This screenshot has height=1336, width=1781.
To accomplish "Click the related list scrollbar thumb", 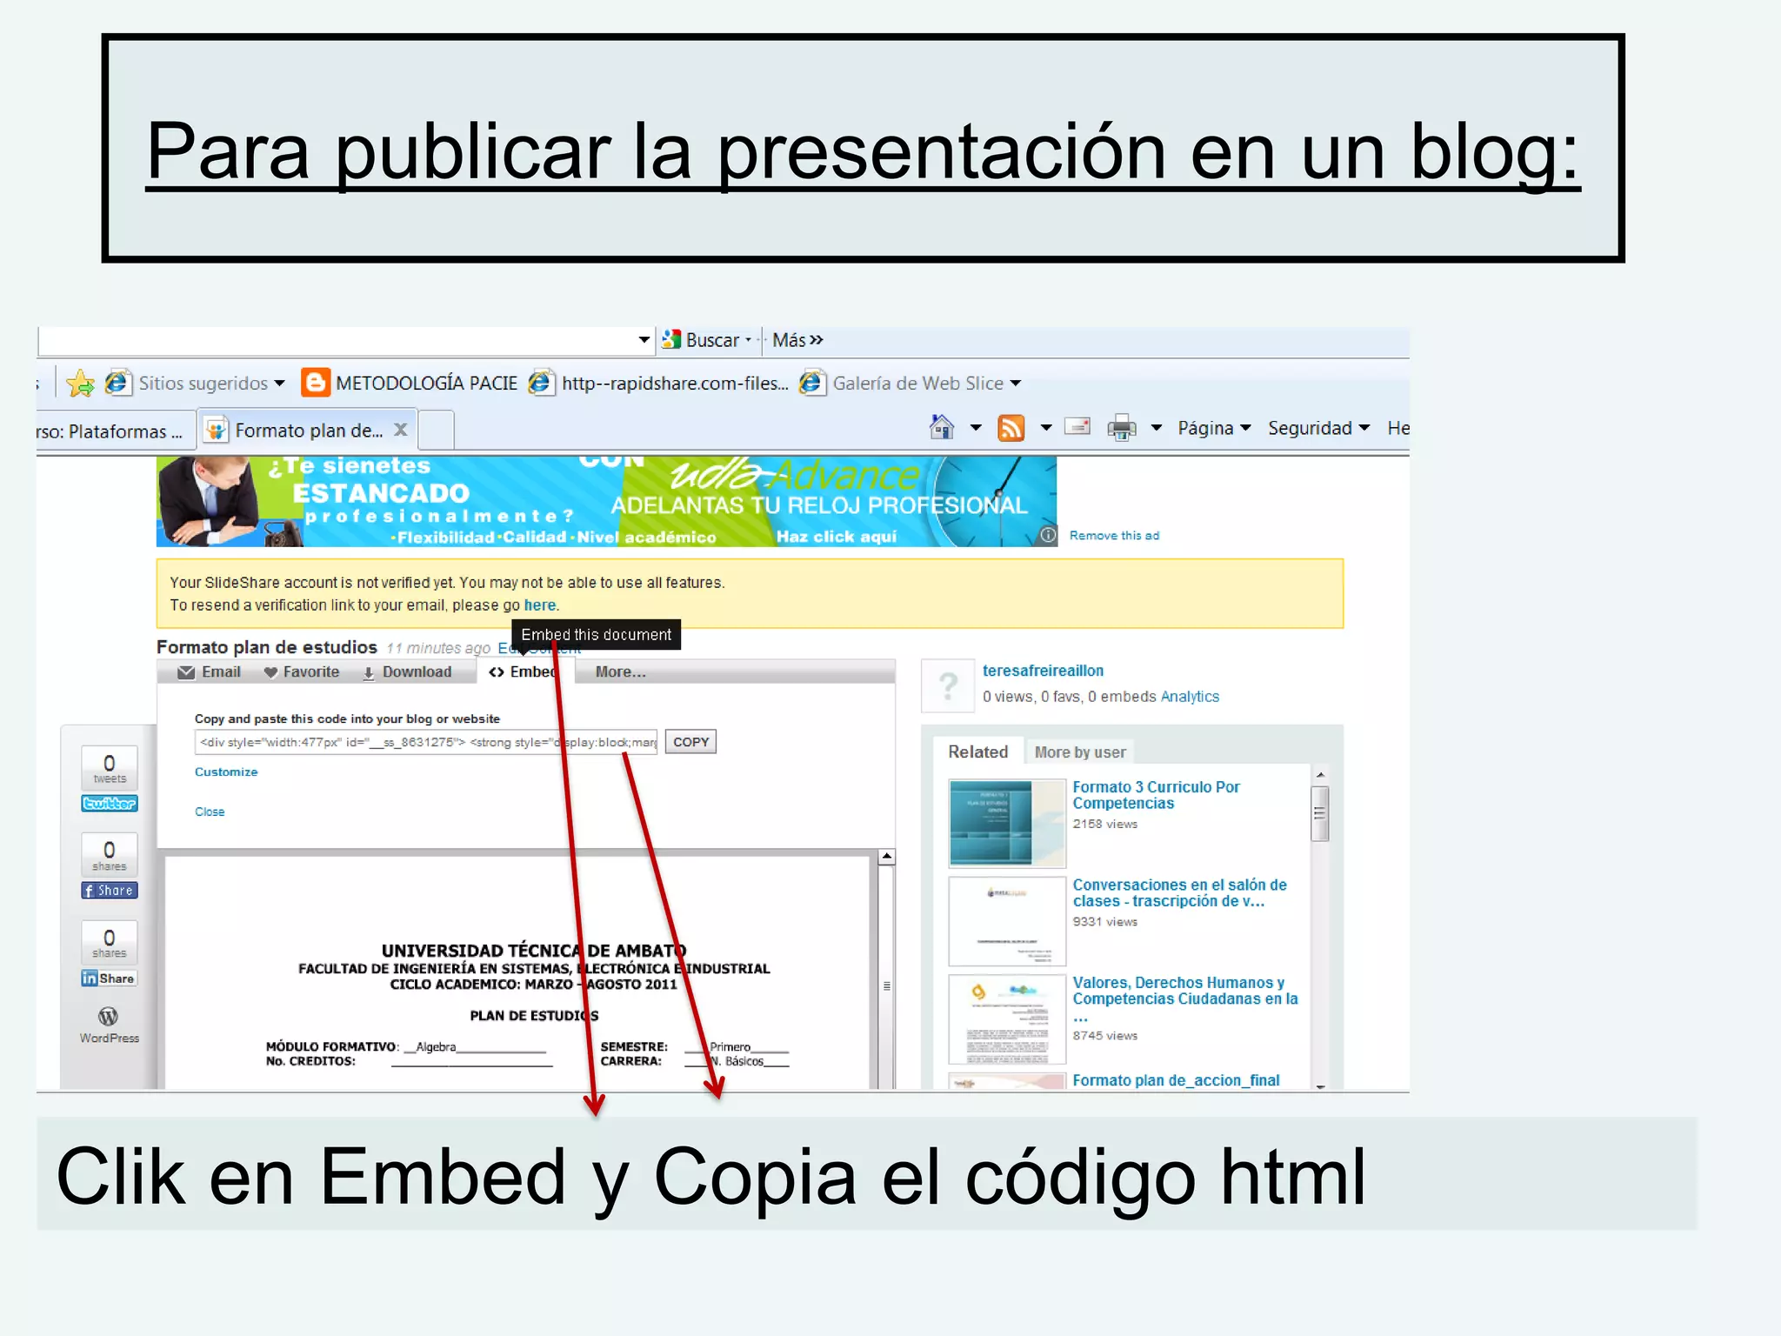I will (x=1319, y=812).
